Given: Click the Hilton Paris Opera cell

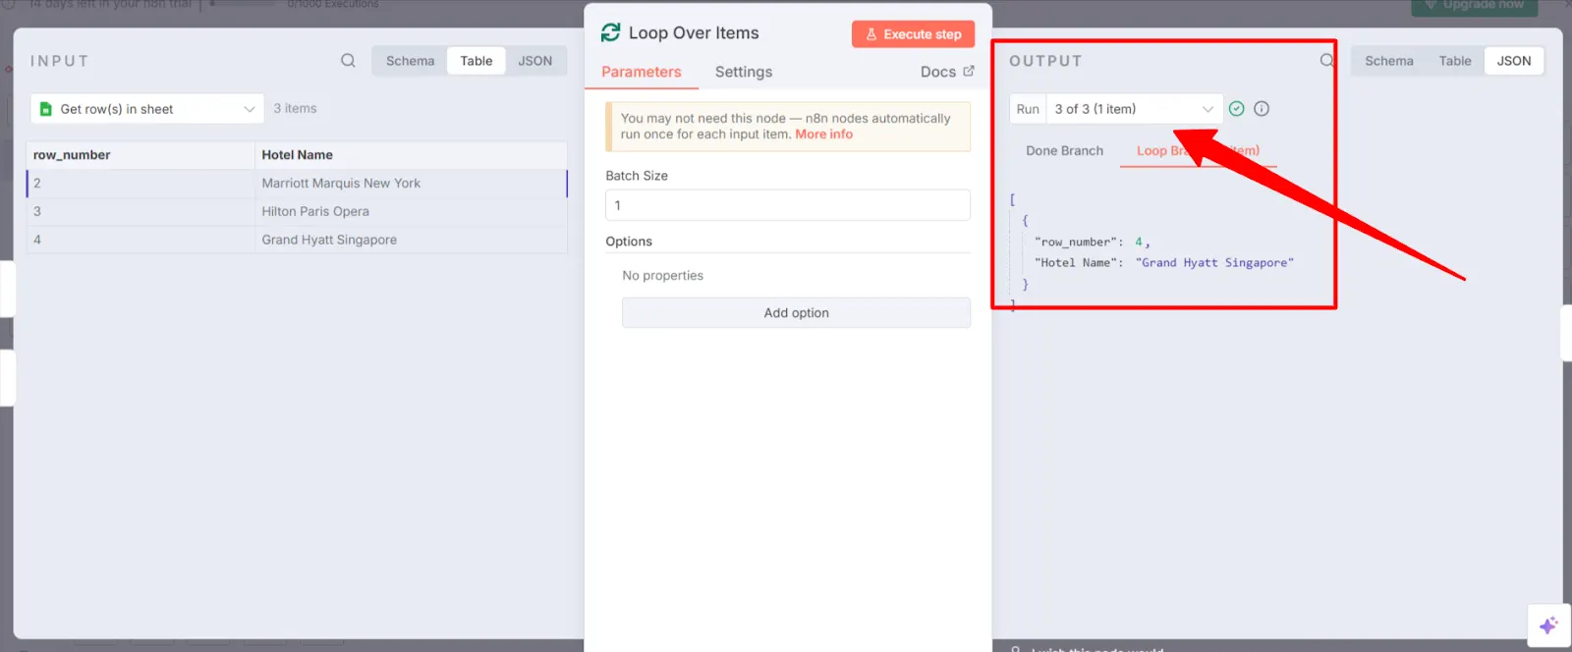Looking at the screenshot, I should pyautogui.click(x=411, y=211).
